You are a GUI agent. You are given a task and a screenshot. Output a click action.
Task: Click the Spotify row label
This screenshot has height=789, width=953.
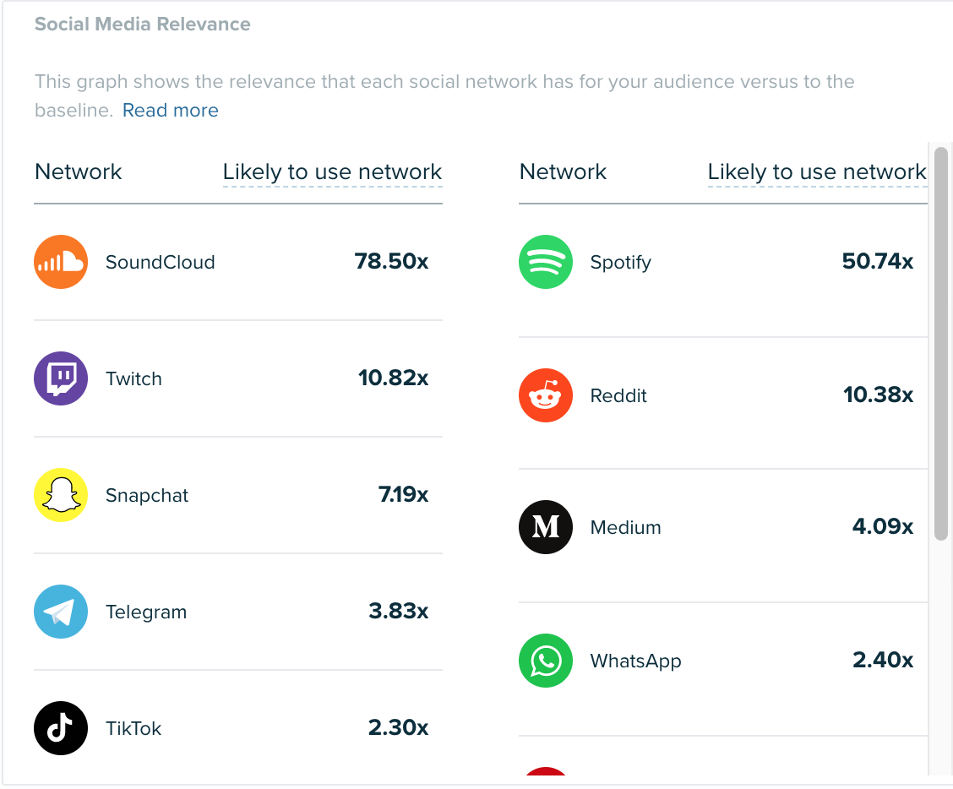point(620,263)
